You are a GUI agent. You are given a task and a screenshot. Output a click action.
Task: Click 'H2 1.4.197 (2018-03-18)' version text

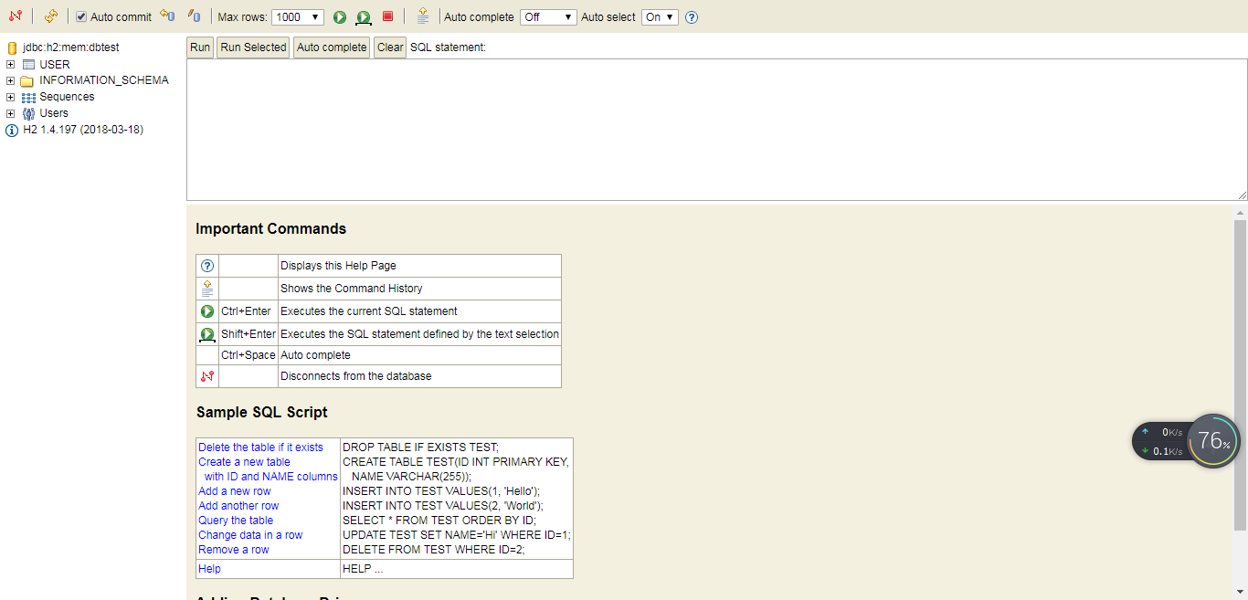pyautogui.click(x=83, y=130)
